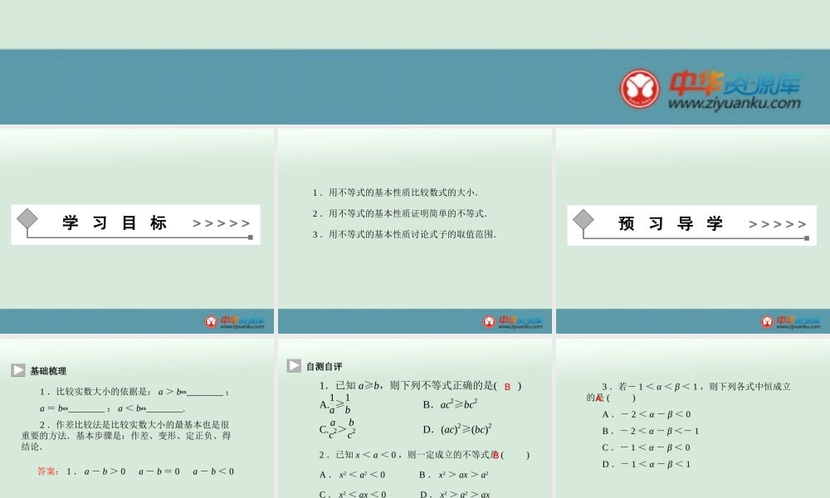Click the diamond icon beside 预习导学

[583, 220]
